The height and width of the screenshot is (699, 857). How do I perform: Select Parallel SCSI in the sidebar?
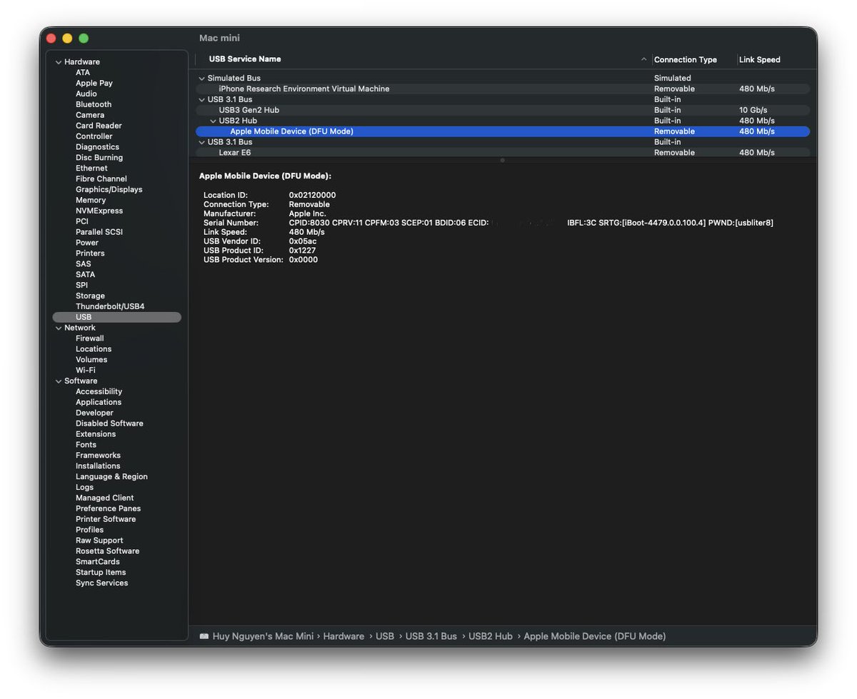(x=100, y=232)
